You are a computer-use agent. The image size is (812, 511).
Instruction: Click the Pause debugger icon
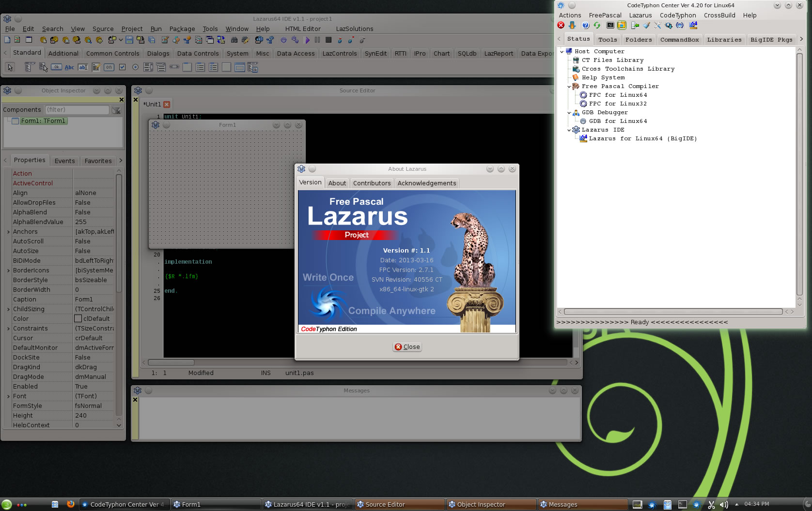point(317,40)
